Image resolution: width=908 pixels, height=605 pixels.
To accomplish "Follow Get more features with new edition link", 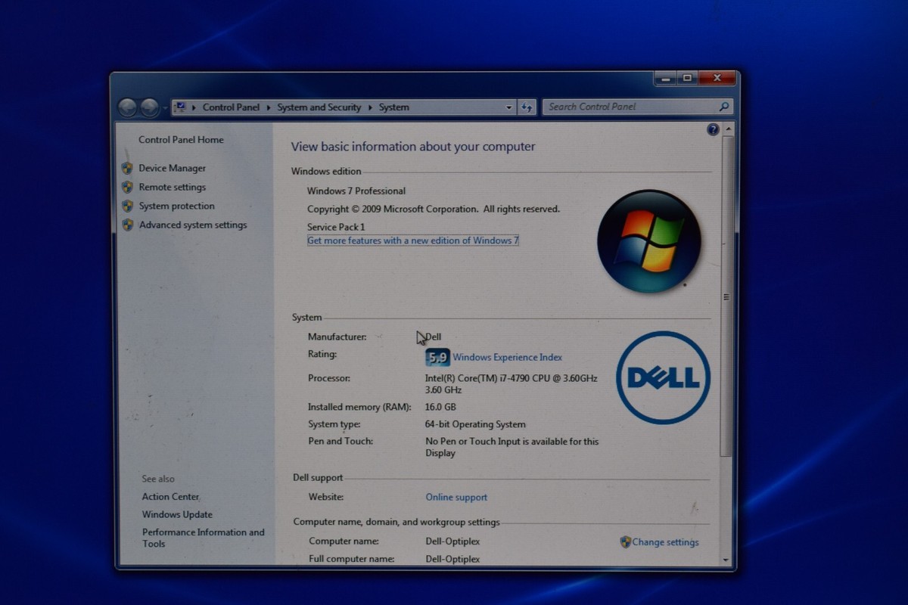I will (x=412, y=240).
